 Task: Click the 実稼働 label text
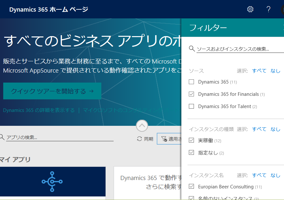(205, 140)
